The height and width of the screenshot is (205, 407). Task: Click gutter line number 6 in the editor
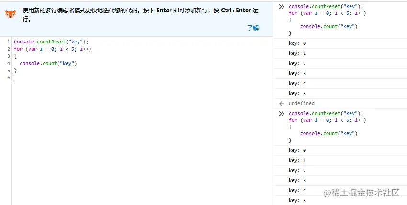(x=9, y=78)
